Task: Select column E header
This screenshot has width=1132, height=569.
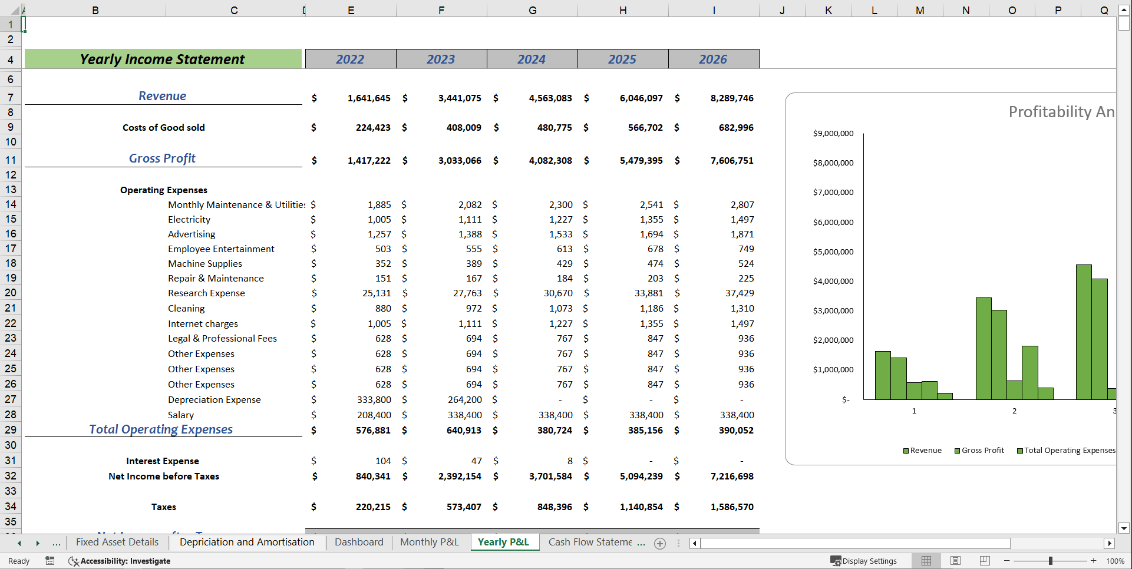Action: (351, 10)
